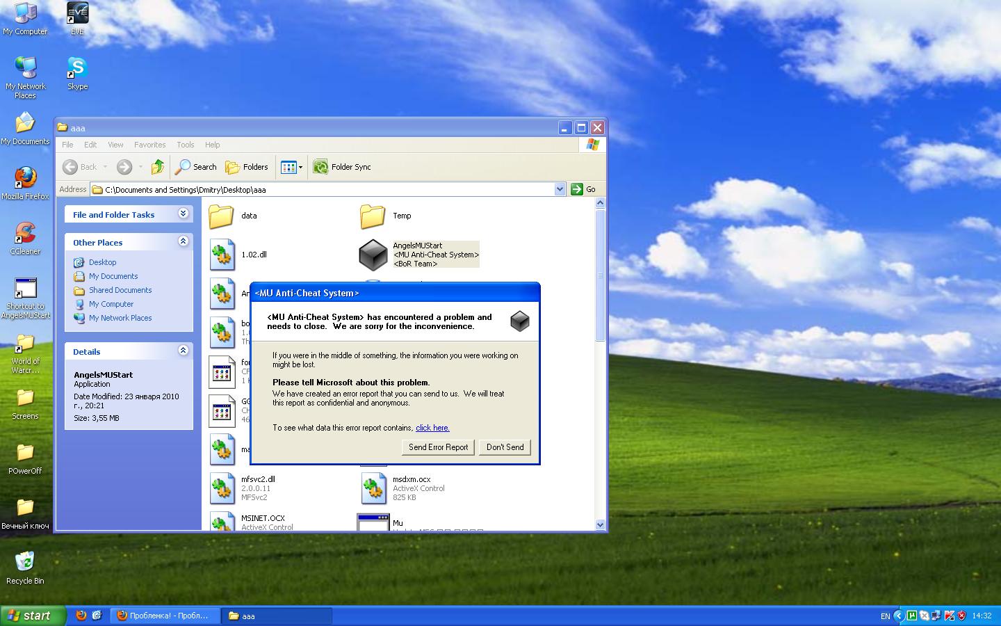Click the taskbar clock showing 14:32
The height and width of the screenshot is (626, 1001).
[982, 616]
